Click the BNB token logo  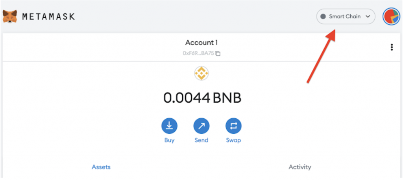pos(201,73)
